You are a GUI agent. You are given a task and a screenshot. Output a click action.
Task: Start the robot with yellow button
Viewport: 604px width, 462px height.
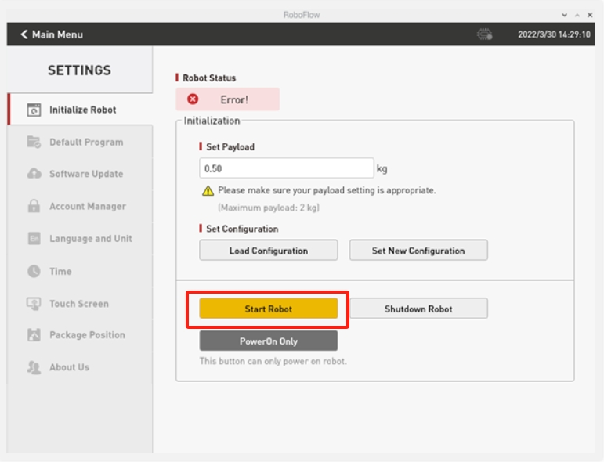click(x=269, y=309)
